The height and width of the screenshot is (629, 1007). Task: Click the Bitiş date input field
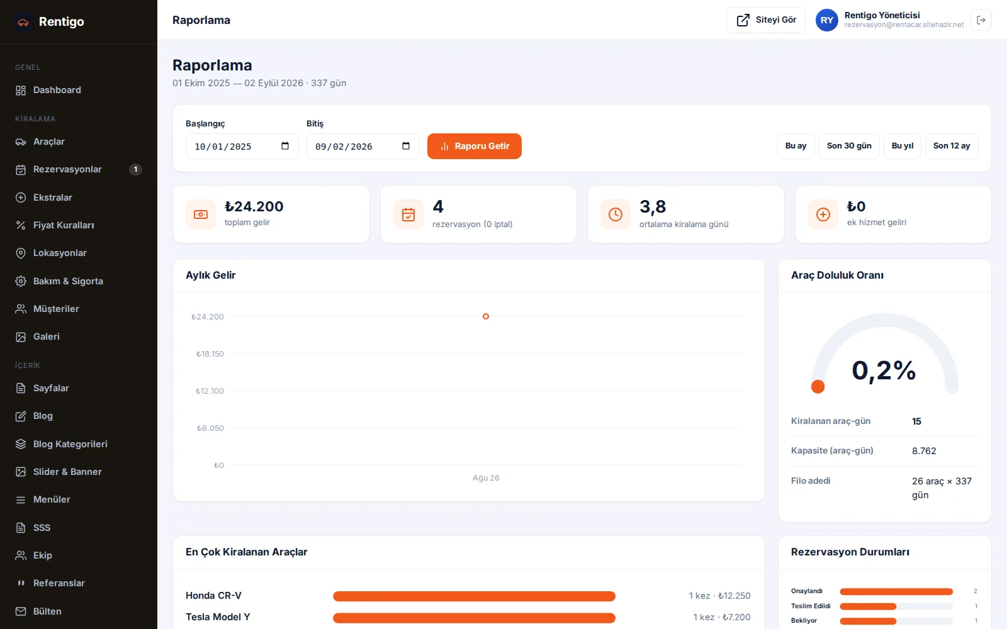(x=363, y=147)
